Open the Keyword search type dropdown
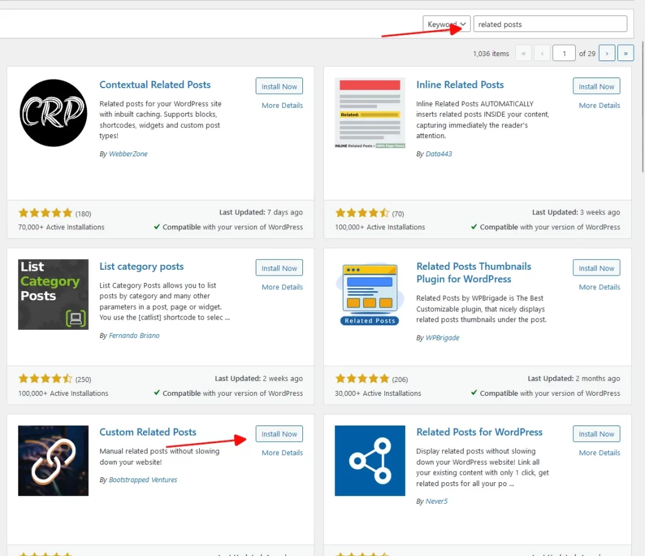This screenshot has height=556, width=645. point(447,25)
